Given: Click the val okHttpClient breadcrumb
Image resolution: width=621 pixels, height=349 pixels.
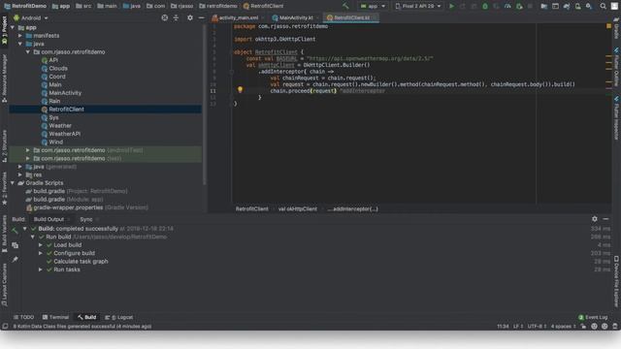Looking at the screenshot, I should [x=298, y=209].
